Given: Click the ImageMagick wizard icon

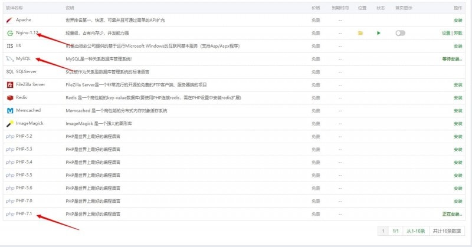Looking at the screenshot, I should tap(10, 124).
